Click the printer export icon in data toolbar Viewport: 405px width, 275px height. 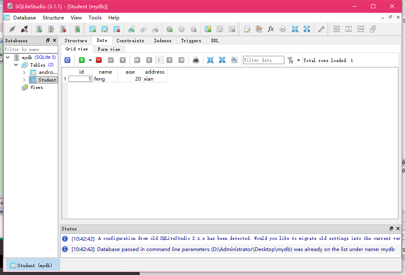pyautogui.click(x=196, y=60)
